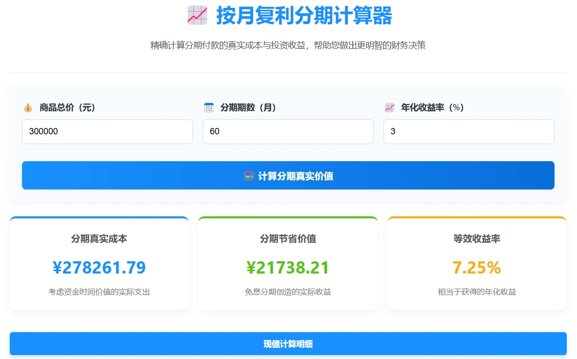Click the 等效收益率 card heading
The width and height of the screenshot is (577, 359).
click(x=476, y=239)
